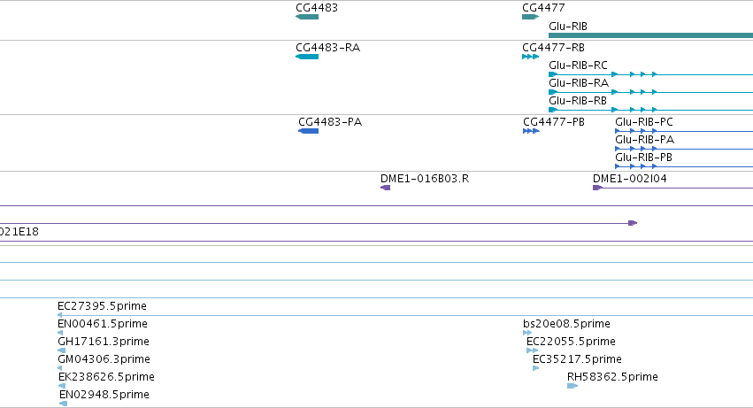Select the CG4483 gene label

(x=317, y=8)
